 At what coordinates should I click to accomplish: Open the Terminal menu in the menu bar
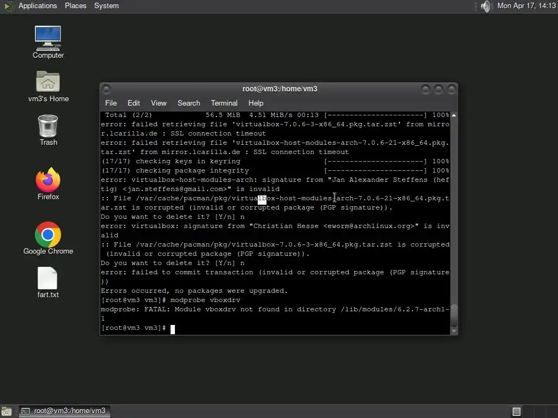pyautogui.click(x=224, y=103)
